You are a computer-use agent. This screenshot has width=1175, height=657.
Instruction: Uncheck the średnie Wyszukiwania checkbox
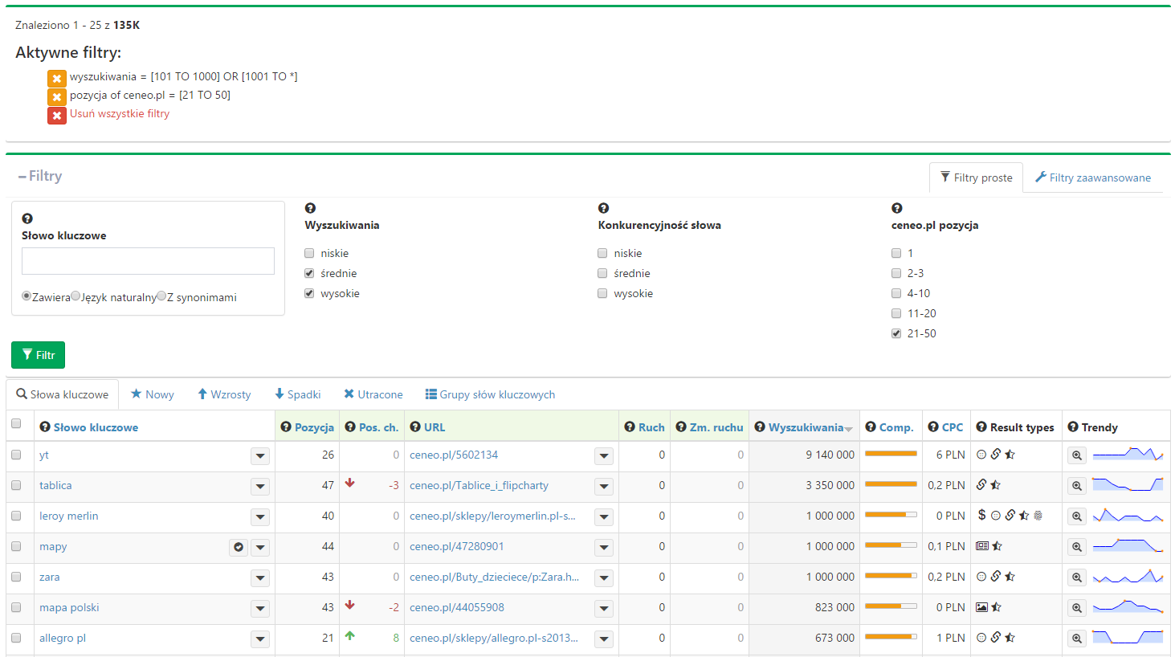pyautogui.click(x=309, y=273)
